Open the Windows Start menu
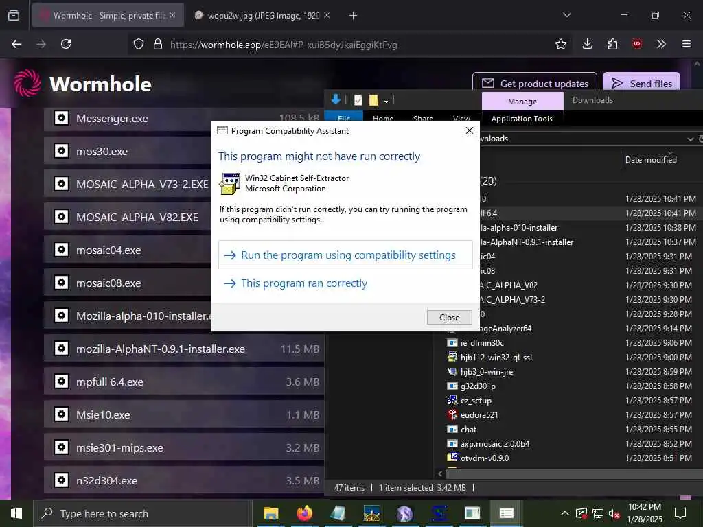The image size is (703, 527). pos(16,513)
